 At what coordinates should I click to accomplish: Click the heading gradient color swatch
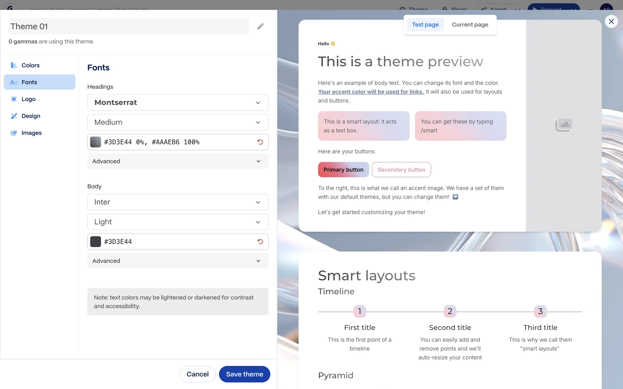tap(95, 142)
